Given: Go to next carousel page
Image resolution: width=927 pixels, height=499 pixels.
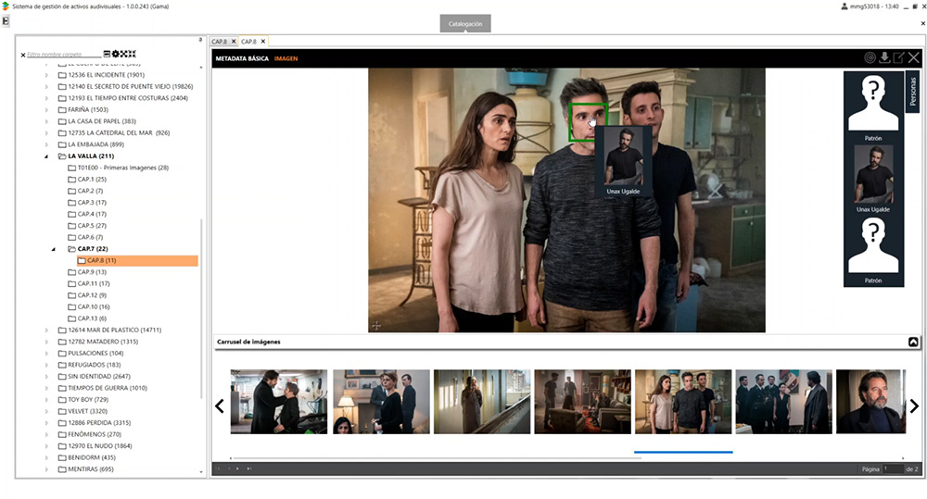Looking at the screenshot, I should pos(237,468).
